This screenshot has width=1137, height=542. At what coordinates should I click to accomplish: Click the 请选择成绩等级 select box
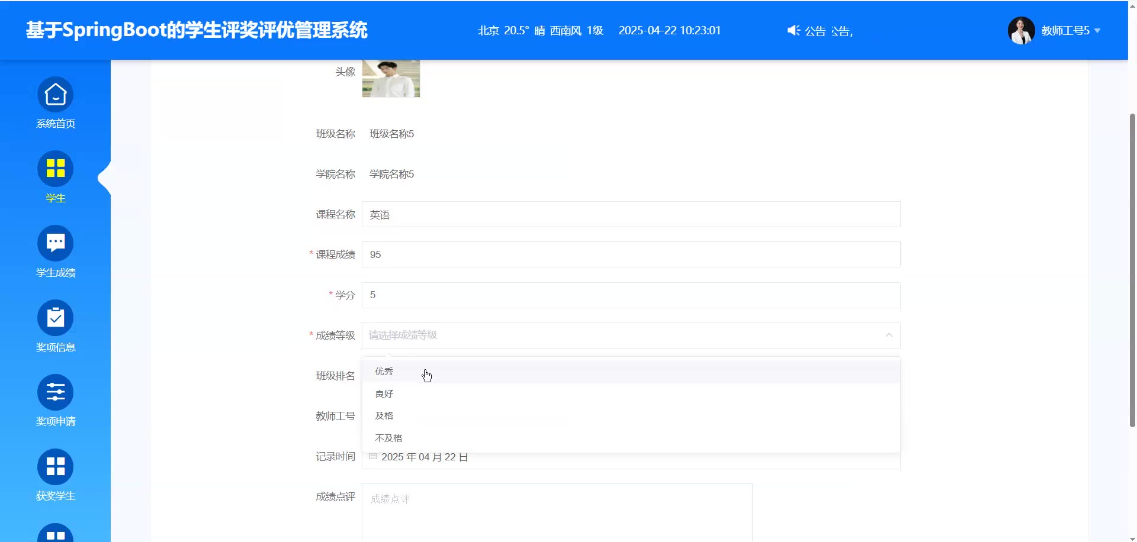tap(622, 335)
